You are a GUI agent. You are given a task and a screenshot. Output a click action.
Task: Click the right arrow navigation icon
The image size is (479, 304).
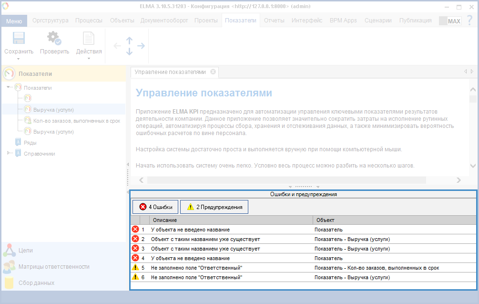point(141,46)
